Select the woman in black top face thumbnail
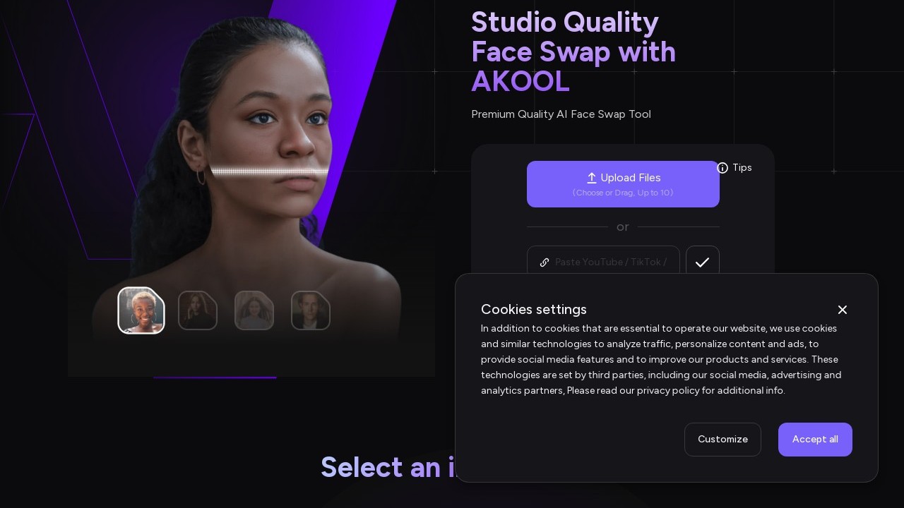Screen dimensions: 904x508 [x=198, y=310]
